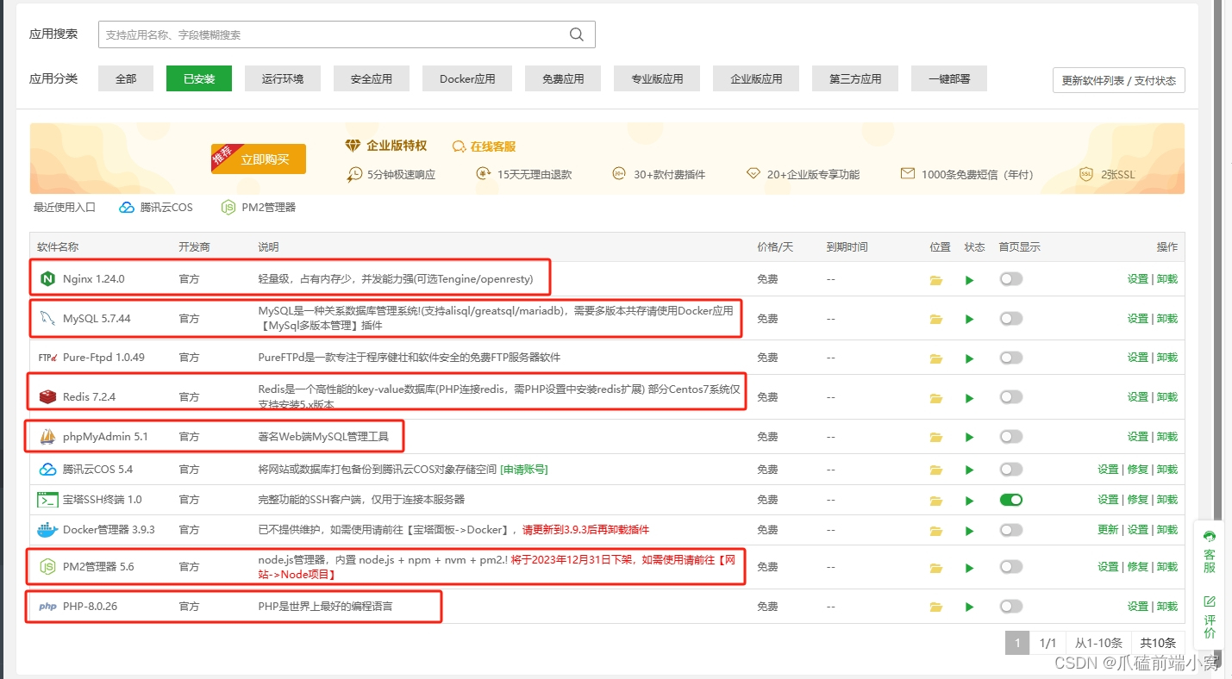Viewport: 1232px width, 679px height.
Task: Click Docker管理器 status play icon
Action: coord(970,530)
